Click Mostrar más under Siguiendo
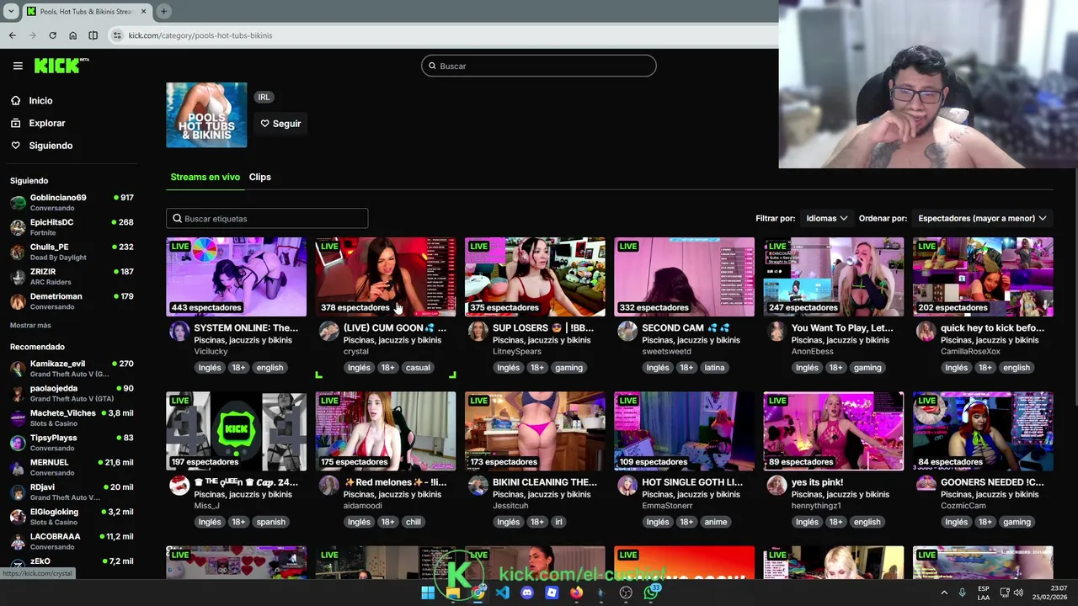The image size is (1078, 606). (30, 325)
